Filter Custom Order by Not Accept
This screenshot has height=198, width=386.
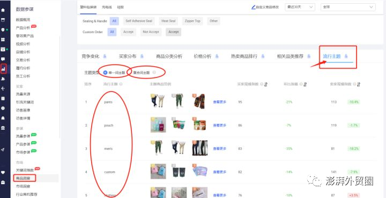click(151, 32)
